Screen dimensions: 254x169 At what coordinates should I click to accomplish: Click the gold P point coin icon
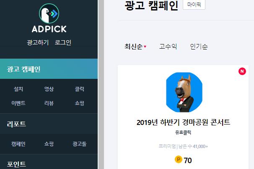click(179, 159)
